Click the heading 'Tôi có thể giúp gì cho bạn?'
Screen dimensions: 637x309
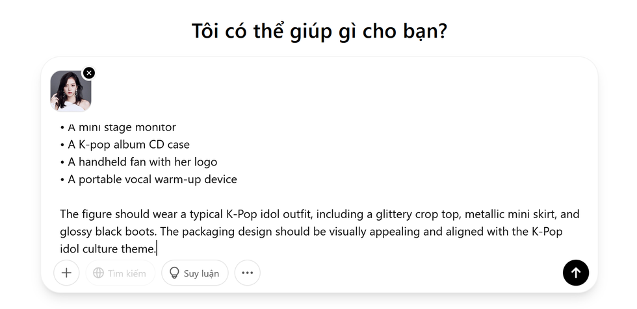[x=318, y=31]
